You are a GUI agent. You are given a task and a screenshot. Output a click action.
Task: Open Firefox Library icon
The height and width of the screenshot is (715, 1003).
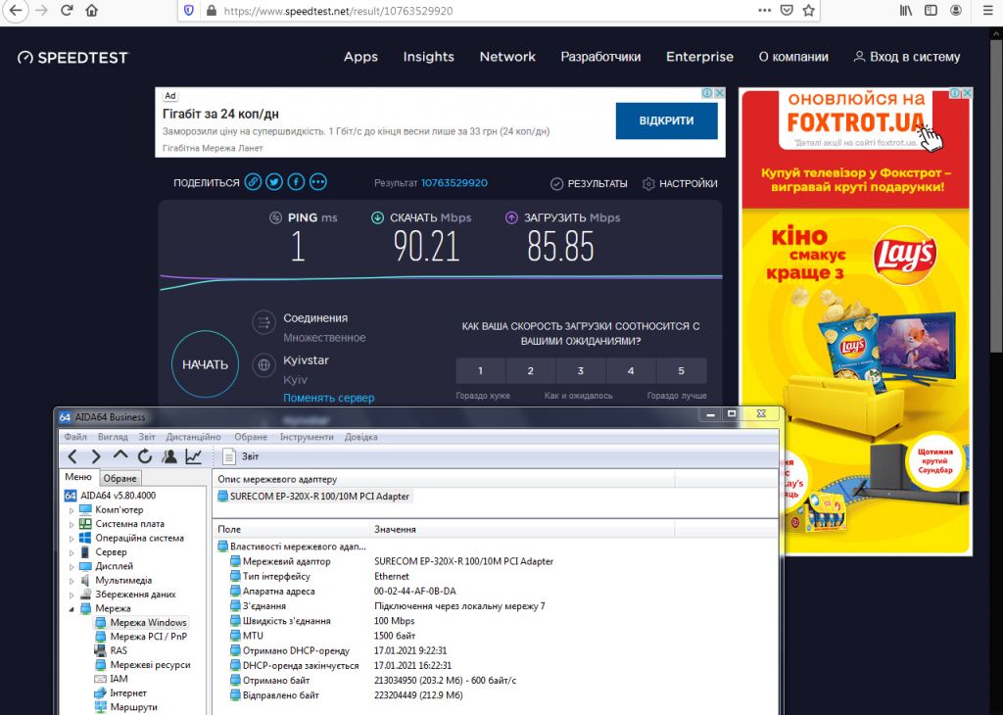[906, 11]
